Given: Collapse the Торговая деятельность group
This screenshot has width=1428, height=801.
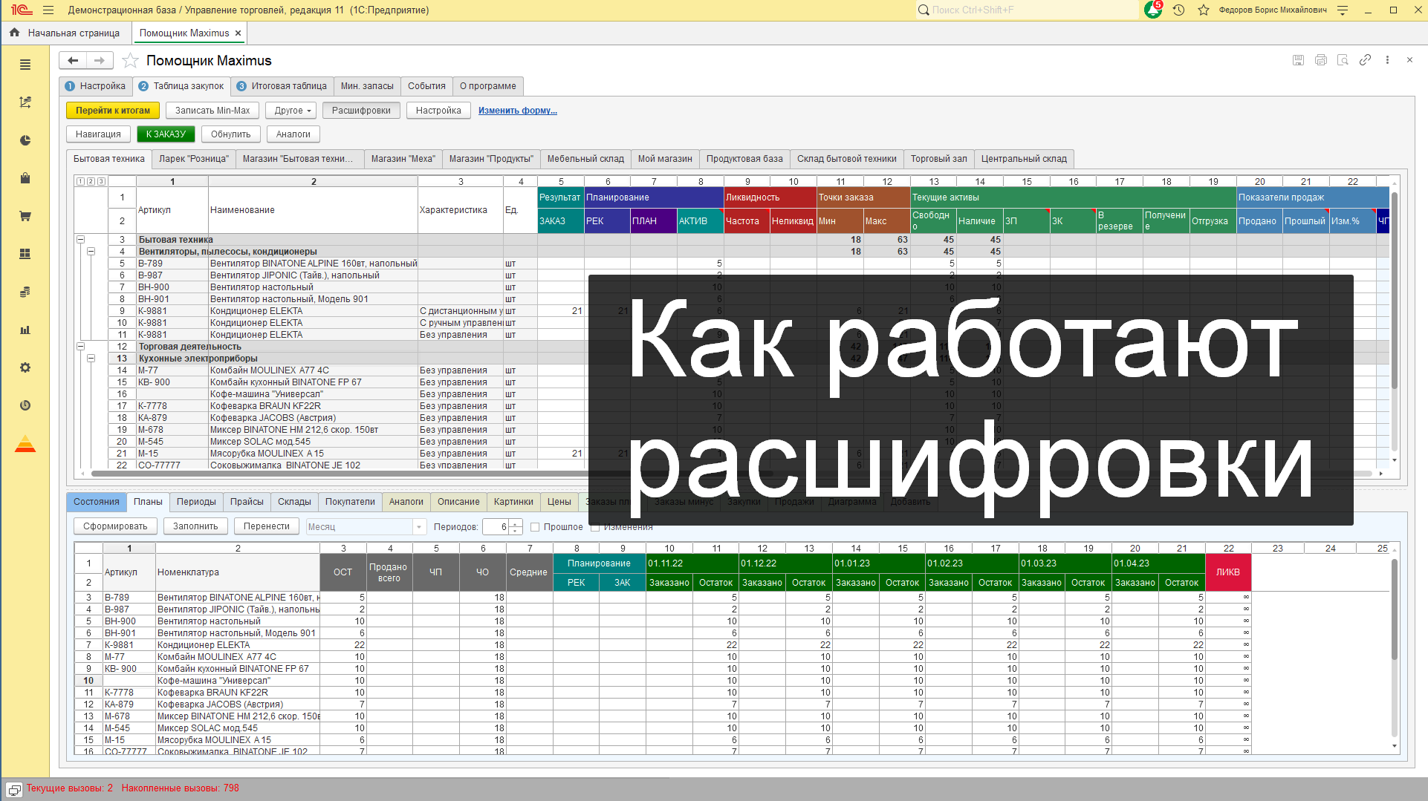Looking at the screenshot, I should 81,347.
